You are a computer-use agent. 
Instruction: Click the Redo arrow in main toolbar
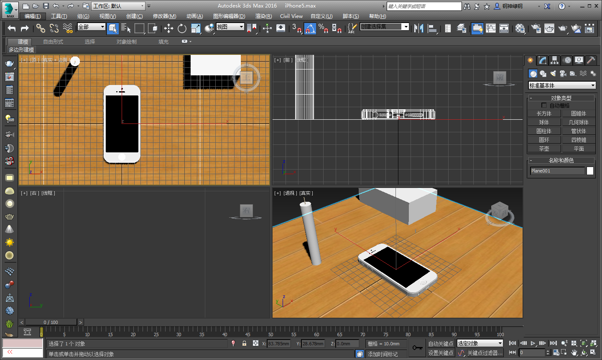pos(25,28)
